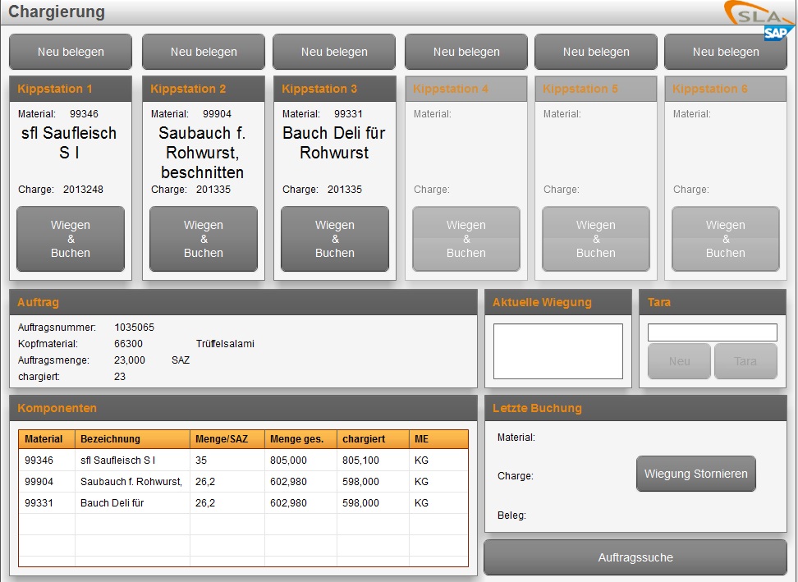
Task: Select the sfl Saufleisch S I table row
Action: [x=243, y=461]
